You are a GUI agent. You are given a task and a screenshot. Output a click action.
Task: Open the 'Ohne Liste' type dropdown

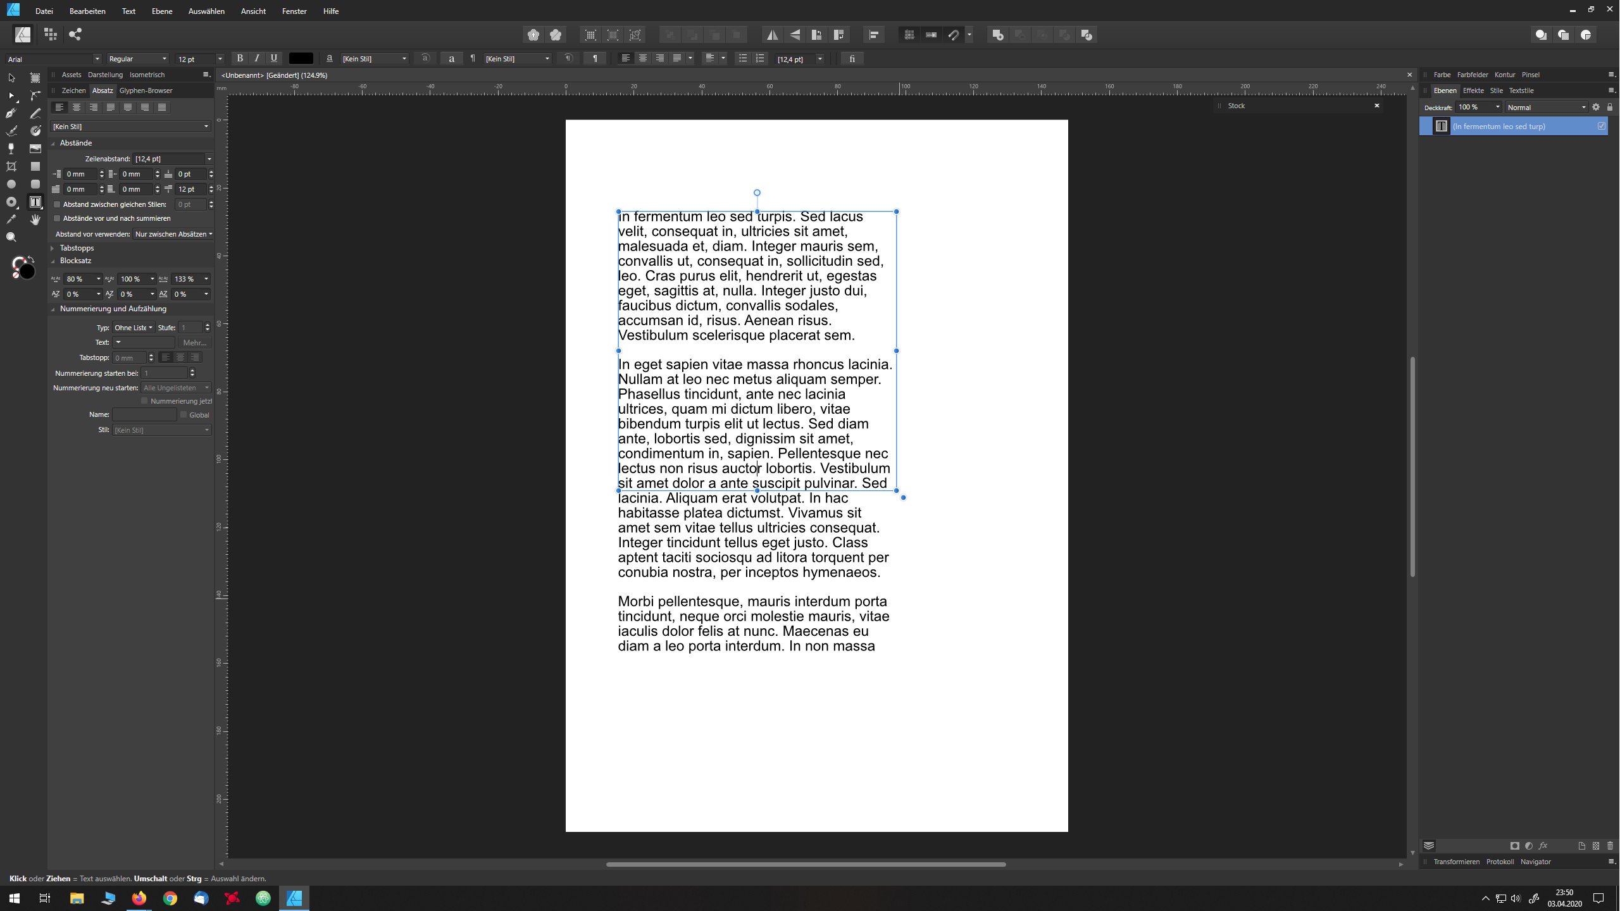point(133,328)
